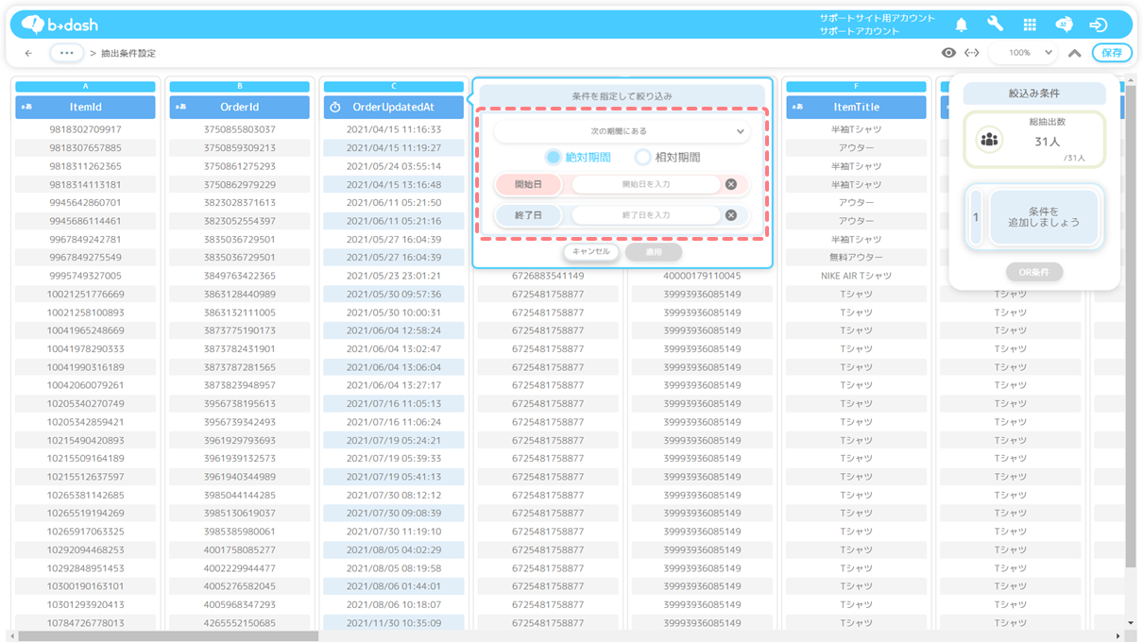Collapse the header with the up chevron

pyautogui.click(x=1074, y=53)
